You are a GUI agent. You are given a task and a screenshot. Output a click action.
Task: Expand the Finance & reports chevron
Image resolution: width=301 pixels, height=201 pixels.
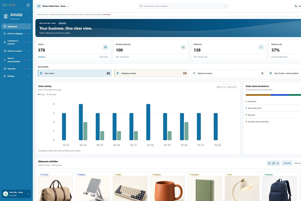click(28, 51)
